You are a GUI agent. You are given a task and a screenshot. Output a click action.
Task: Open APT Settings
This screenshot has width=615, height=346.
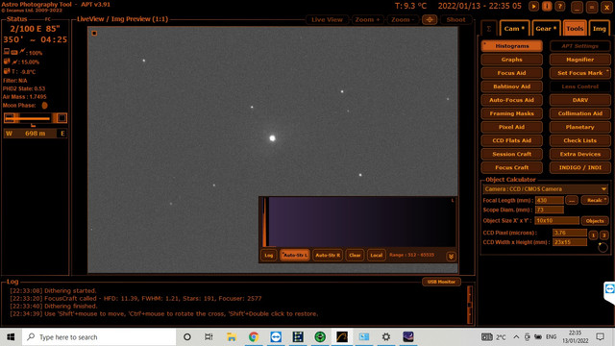point(580,46)
